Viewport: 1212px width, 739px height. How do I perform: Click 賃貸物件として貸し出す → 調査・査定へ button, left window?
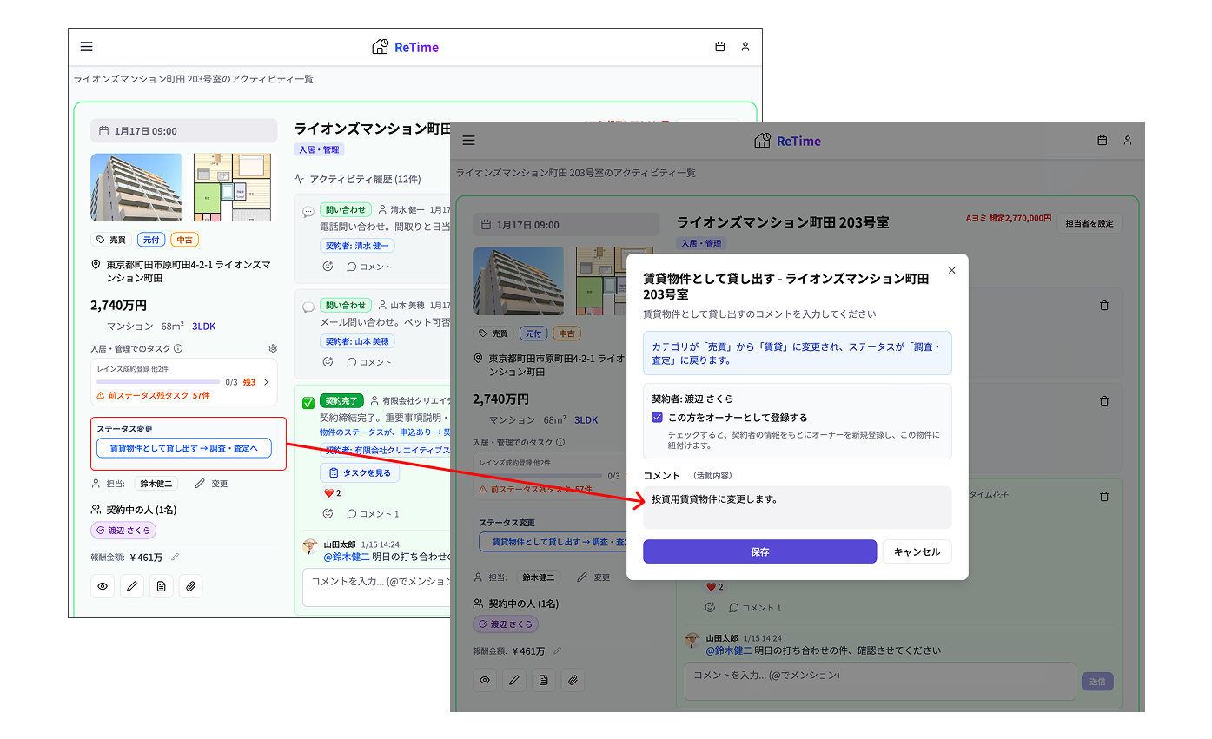[183, 448]
